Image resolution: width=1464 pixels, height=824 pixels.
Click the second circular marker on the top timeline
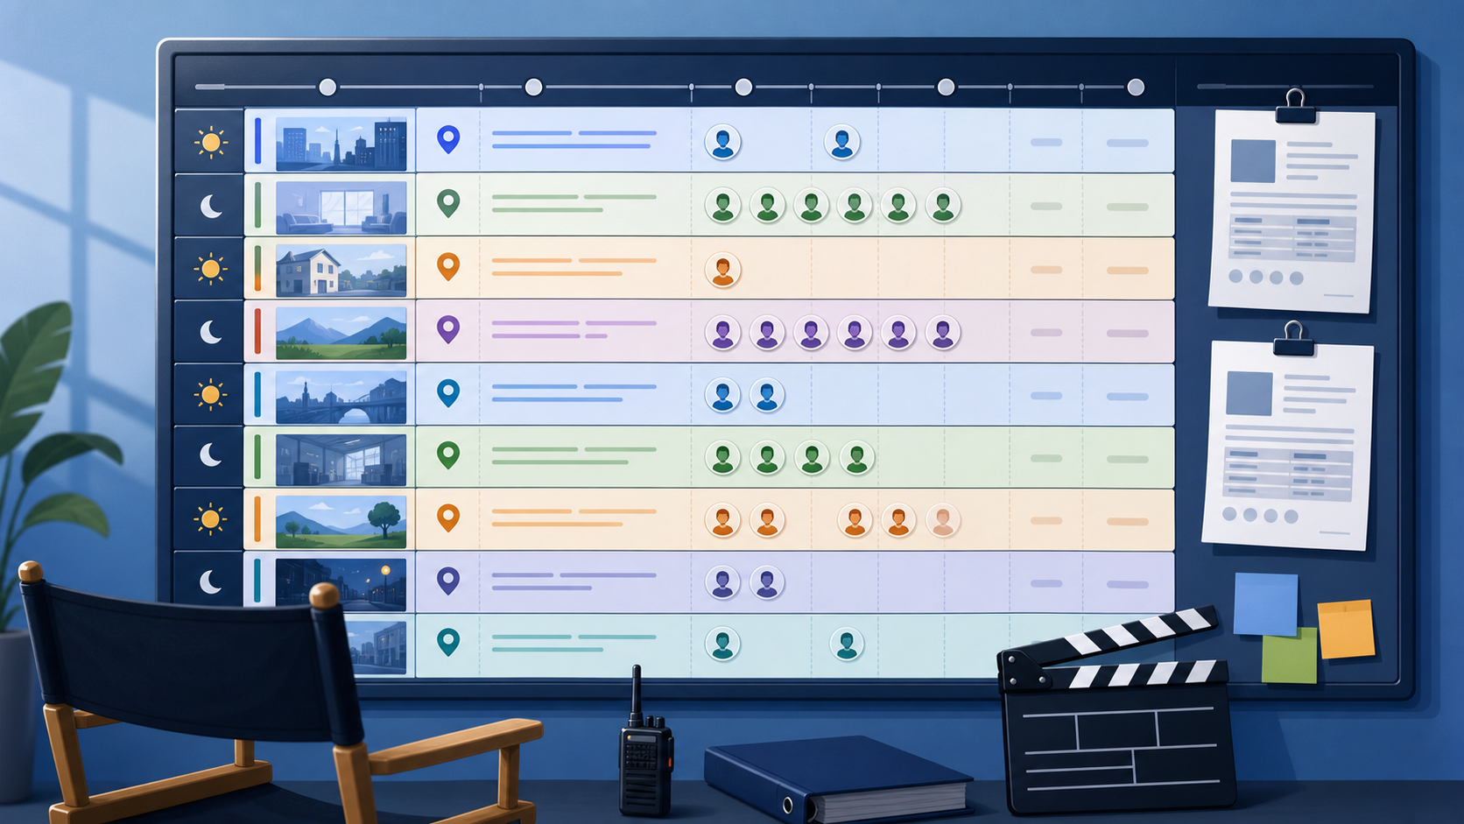click(x=533, y=87)
